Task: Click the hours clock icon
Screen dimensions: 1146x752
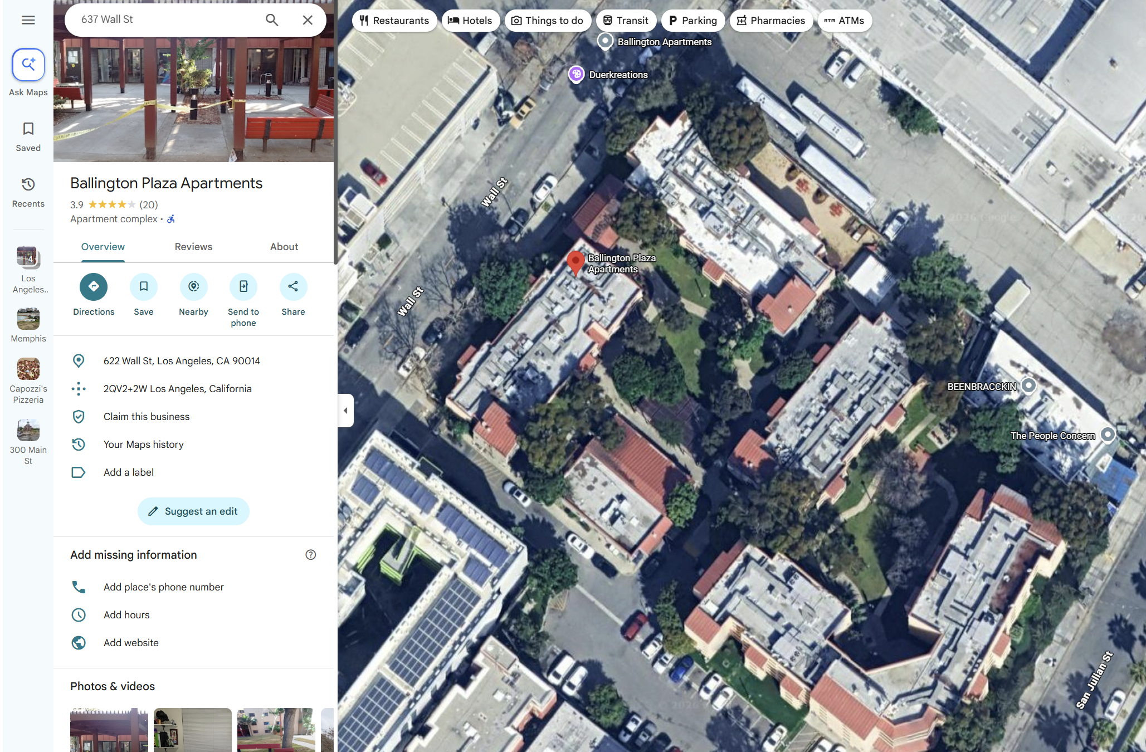Action: coord(79,615)
